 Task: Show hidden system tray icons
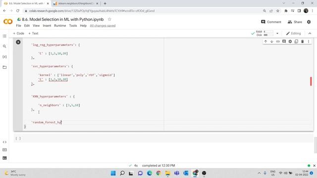[x=259, y=173]
